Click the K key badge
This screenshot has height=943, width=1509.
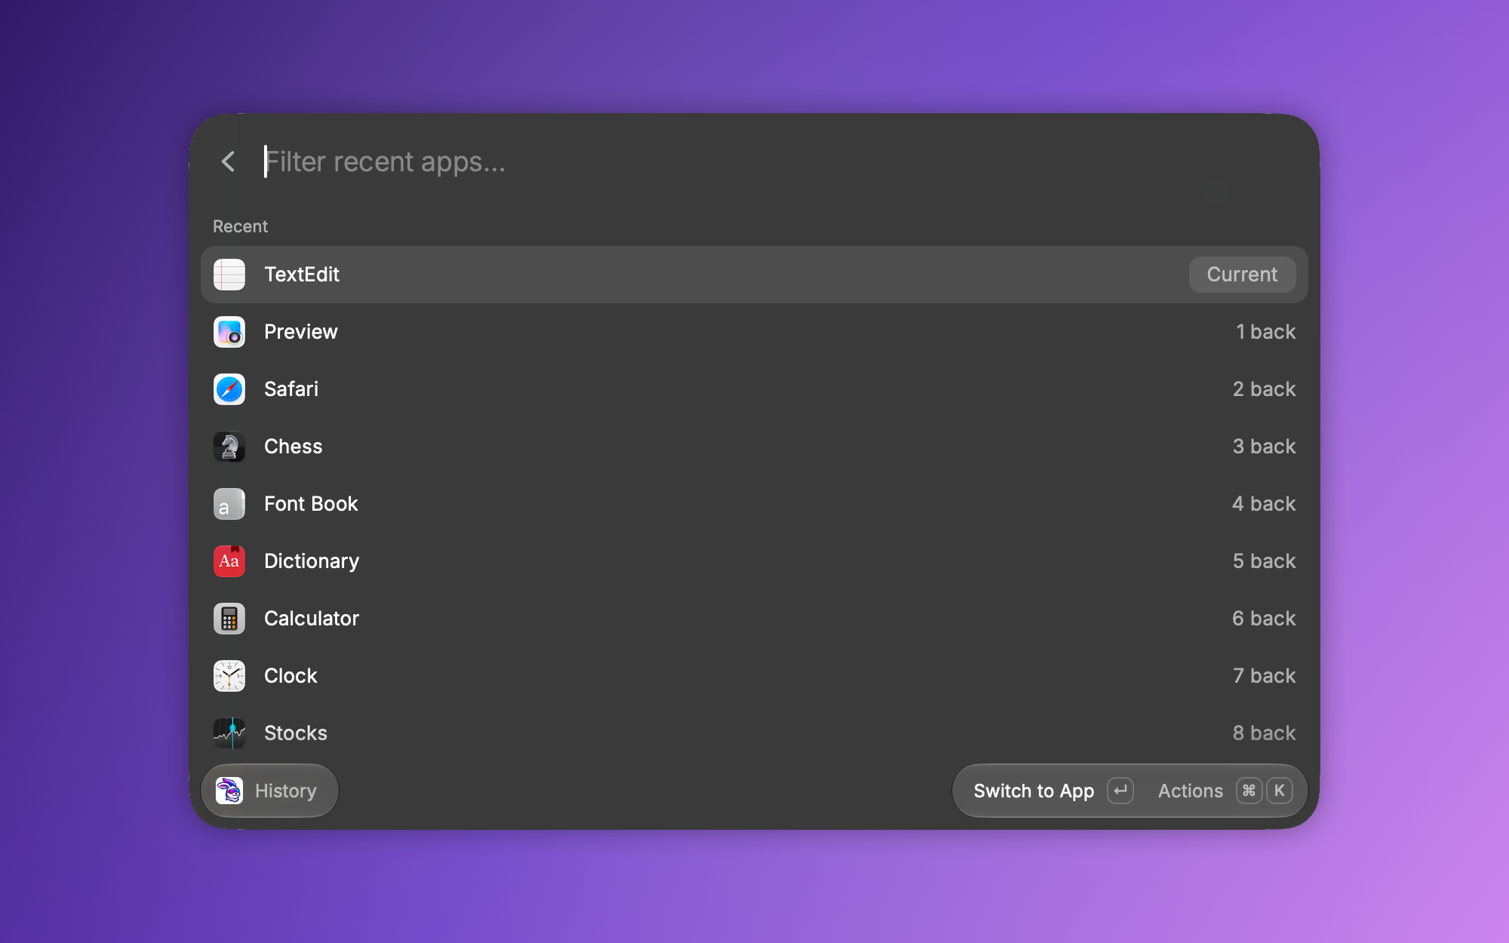[x=1280, y=791]
